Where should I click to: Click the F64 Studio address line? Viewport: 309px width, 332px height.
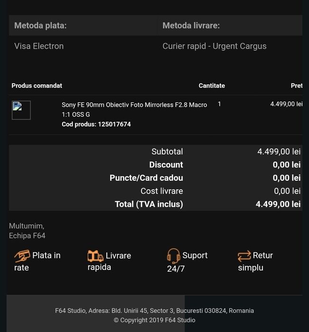pyautogui.click(x=154, y=311)
